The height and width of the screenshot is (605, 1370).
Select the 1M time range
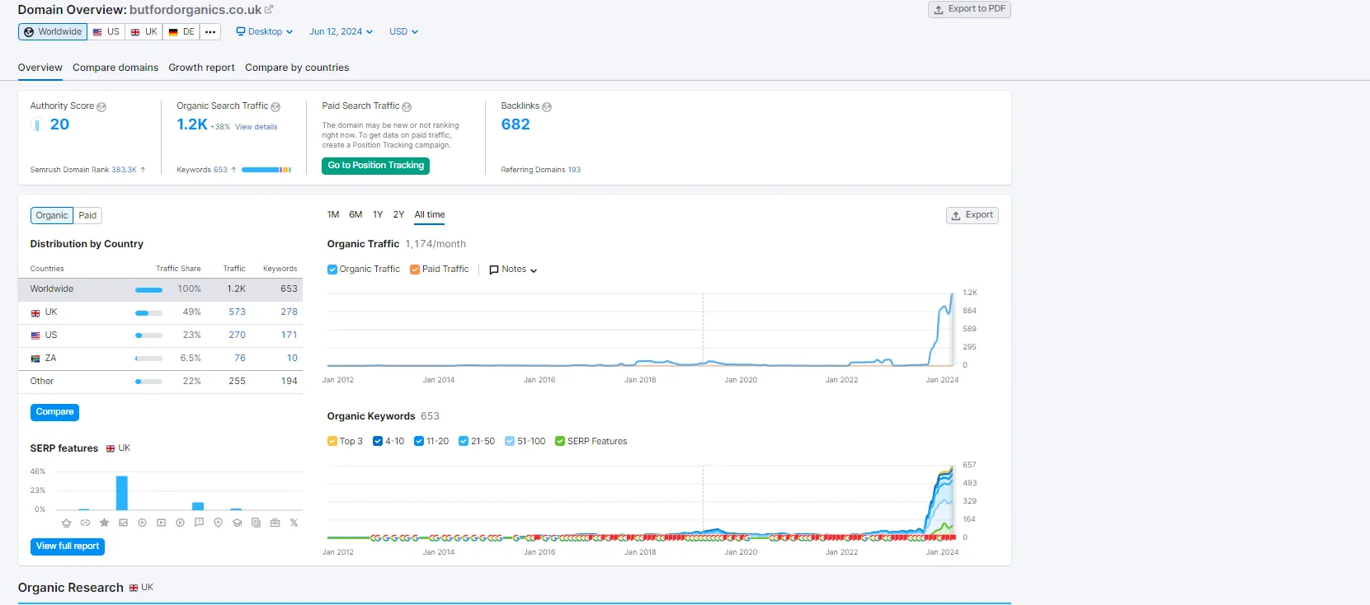point(333,215)
